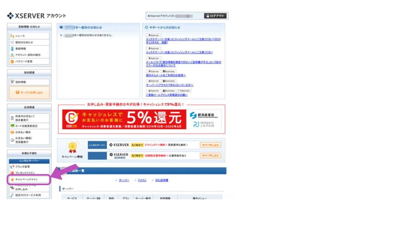Click 今すぐ申し込む in the XSERVER BUSINESS row

(210, 155)
